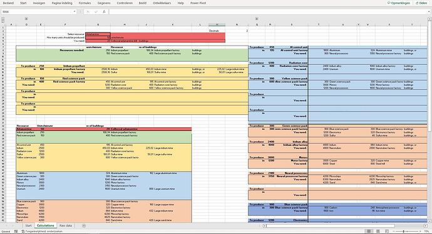Collapse column group above column Q
Image resolution: width=432 pixels, height=234 pixels.
[x=257, y=19]
